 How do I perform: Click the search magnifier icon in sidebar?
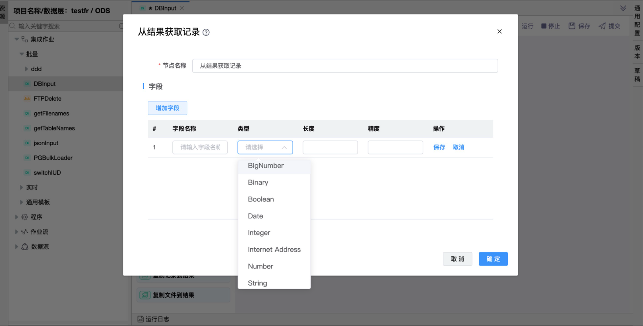pyautogui.click(x=13, y=26)
